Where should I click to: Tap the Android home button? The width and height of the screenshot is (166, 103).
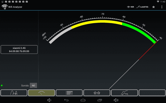click(x=83, y=100)
